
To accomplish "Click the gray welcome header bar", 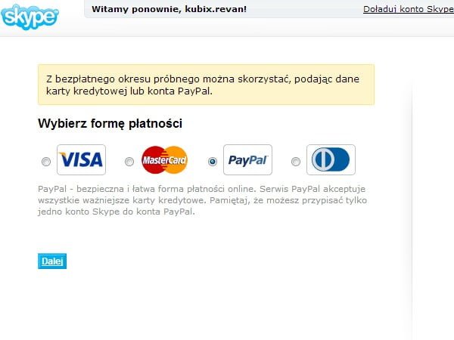I will click(269, 9).
